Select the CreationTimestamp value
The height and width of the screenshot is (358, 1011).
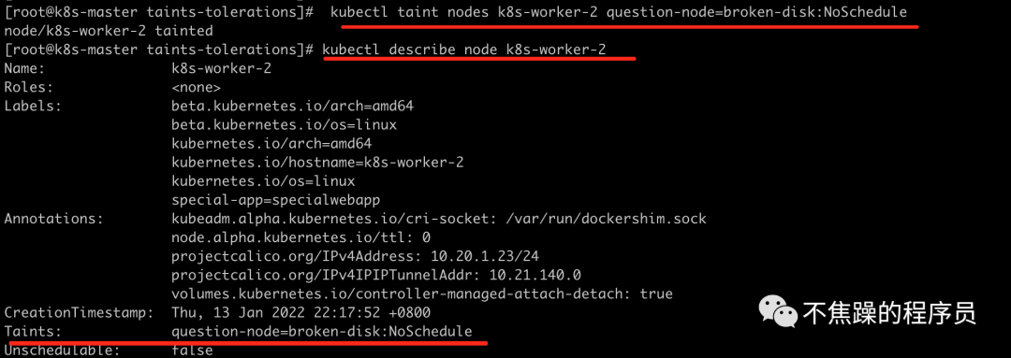pos(301,313)
